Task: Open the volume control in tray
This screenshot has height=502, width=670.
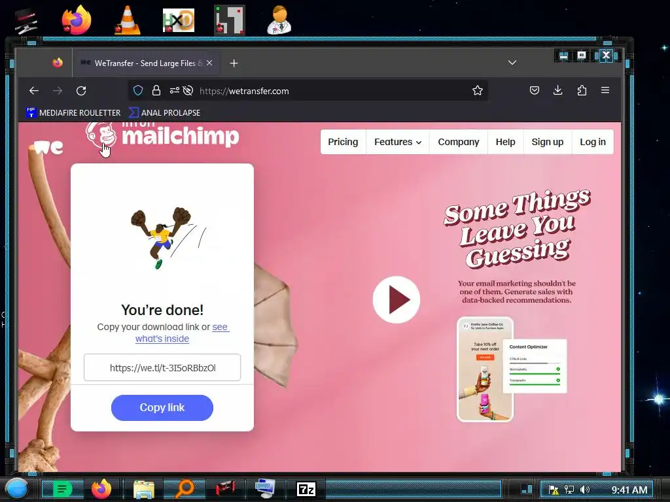Action: 585,490
